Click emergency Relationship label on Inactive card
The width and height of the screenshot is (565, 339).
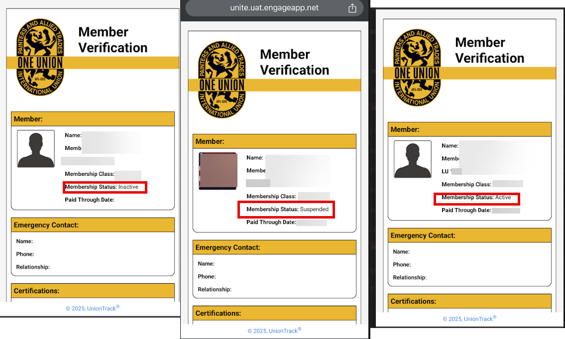(x=33, y=267)
